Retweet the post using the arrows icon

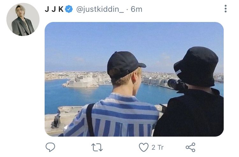[x=97, y=147]
